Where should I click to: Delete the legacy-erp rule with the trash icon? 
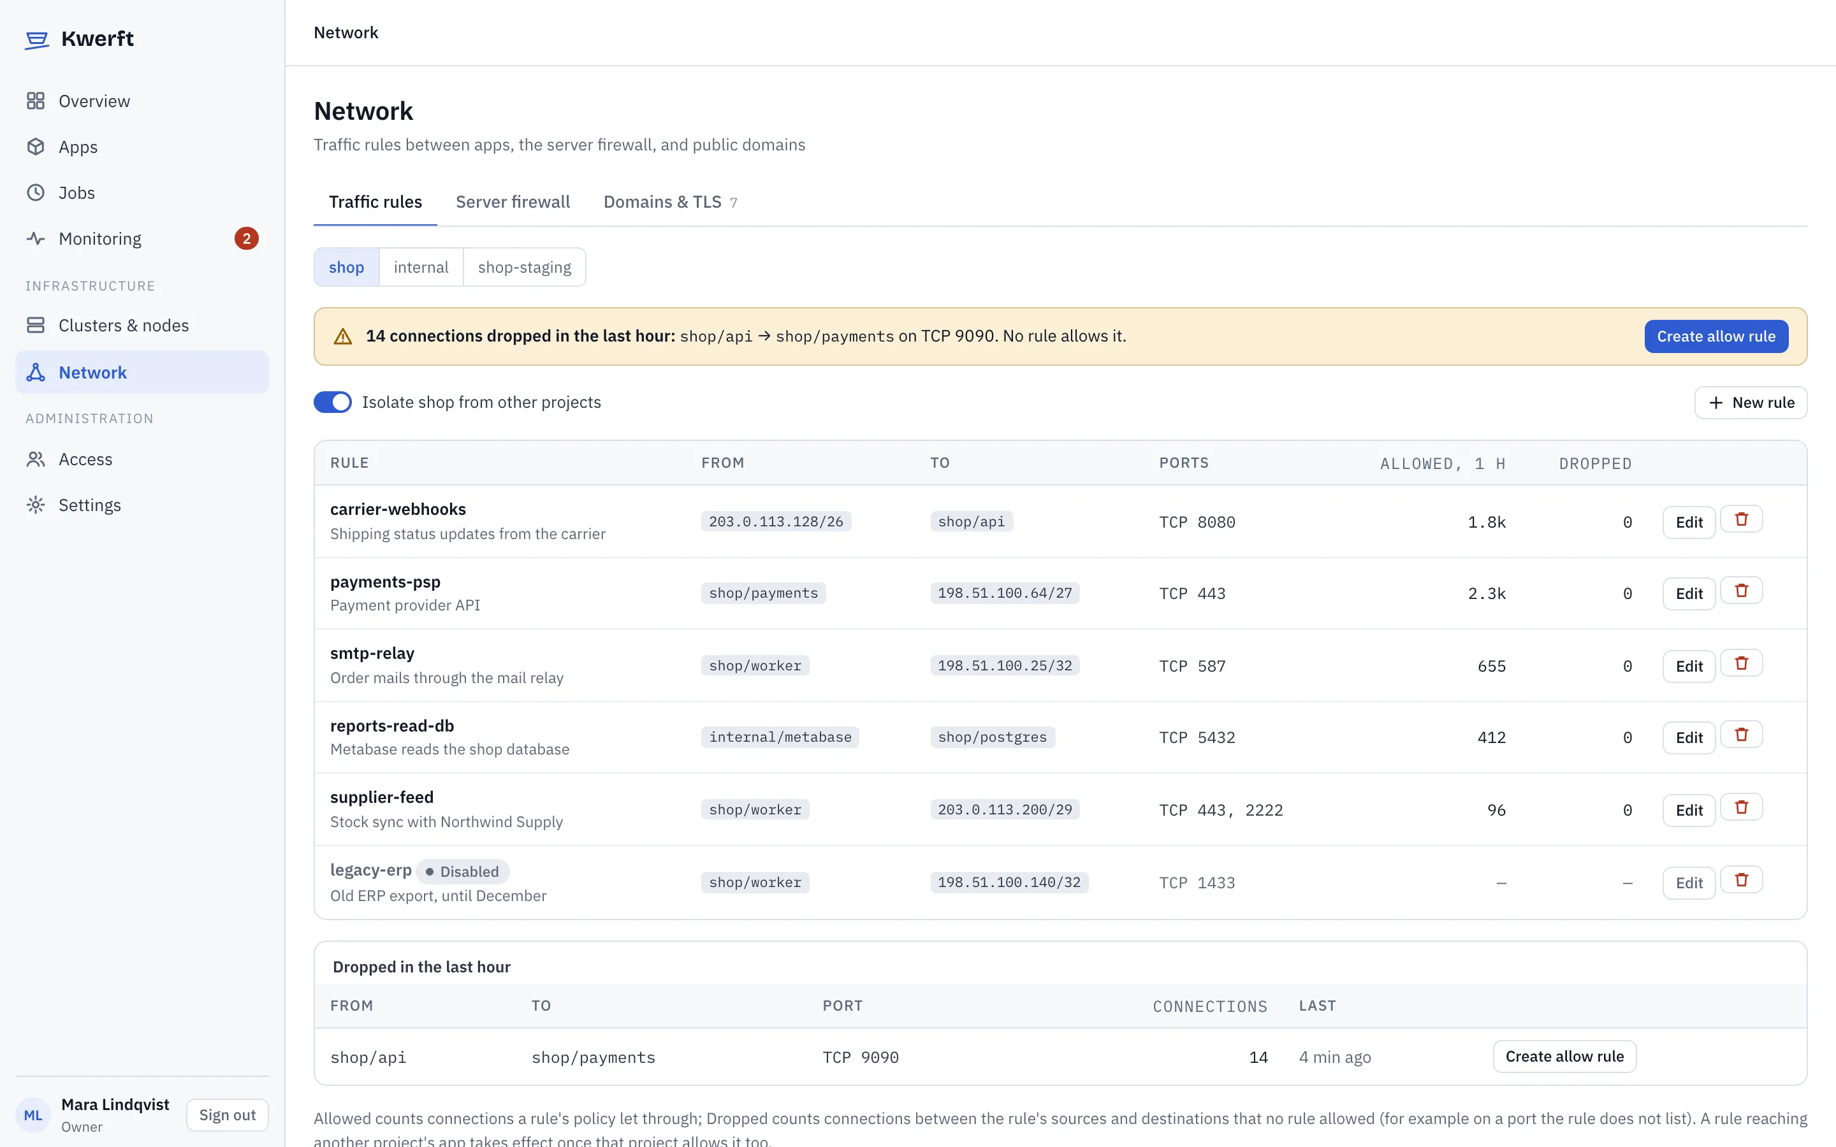[x=1741, y=880]
